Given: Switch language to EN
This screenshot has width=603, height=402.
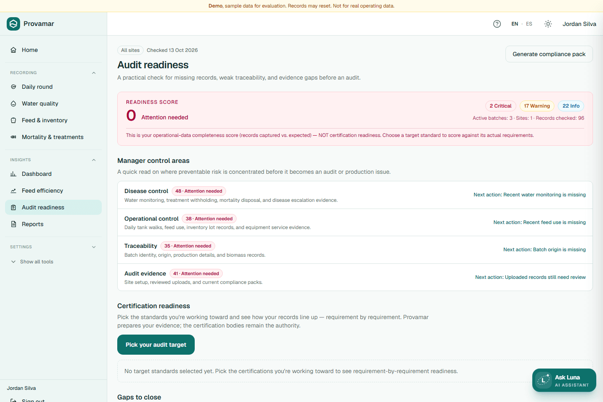Looking at the screenshot, I should (x=515, y=24).
